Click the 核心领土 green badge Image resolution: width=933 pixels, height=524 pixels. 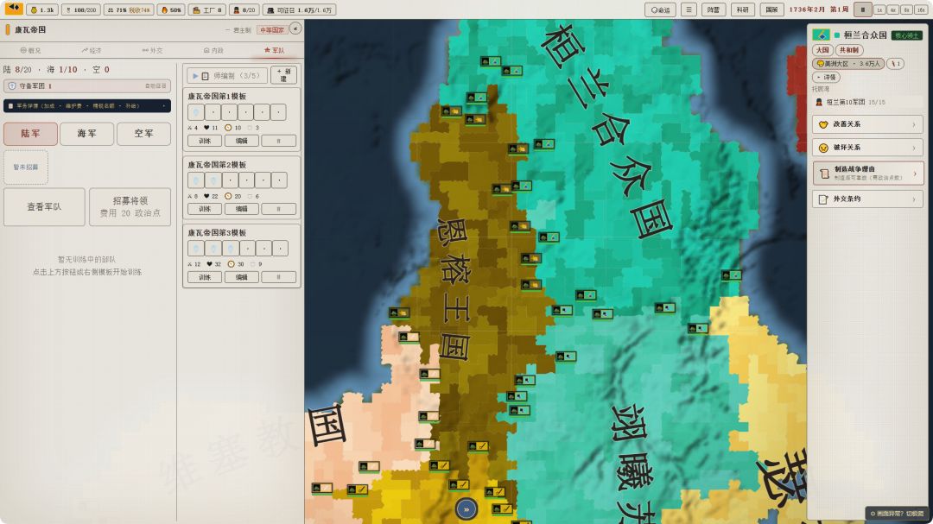coord(907,35)
